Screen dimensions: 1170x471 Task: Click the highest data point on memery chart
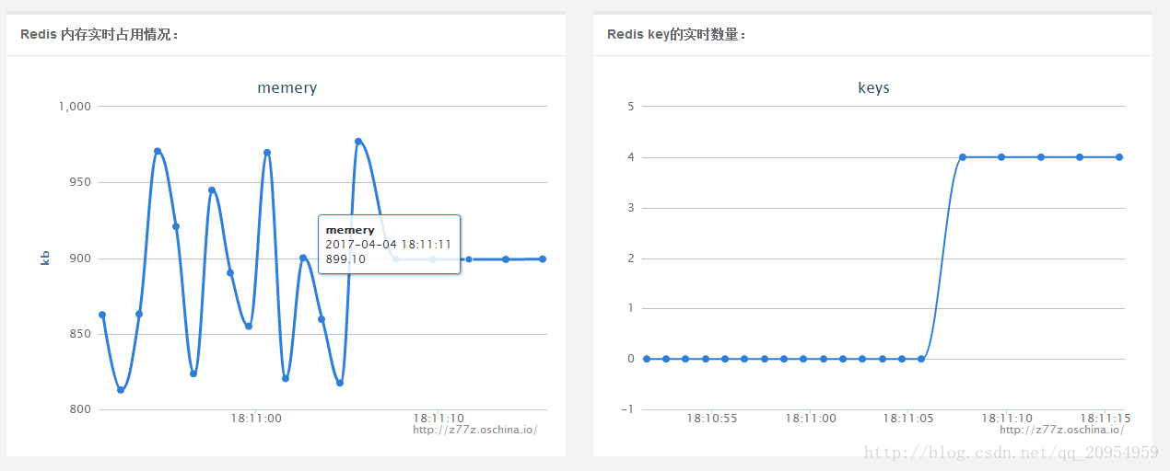coord(358,142)
